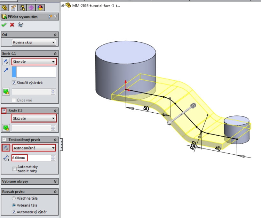The image size is (261, 218).
Task: Reverse thin feature direction button
Action: tap(6, 148)
